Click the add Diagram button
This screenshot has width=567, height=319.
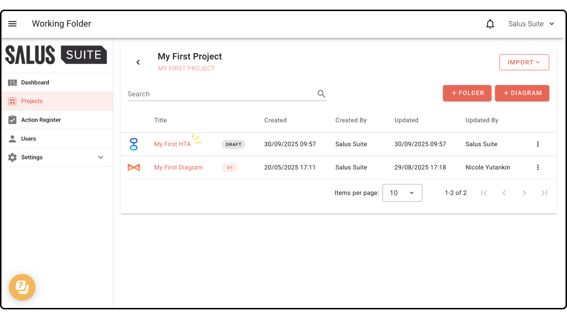pos(522,93)
